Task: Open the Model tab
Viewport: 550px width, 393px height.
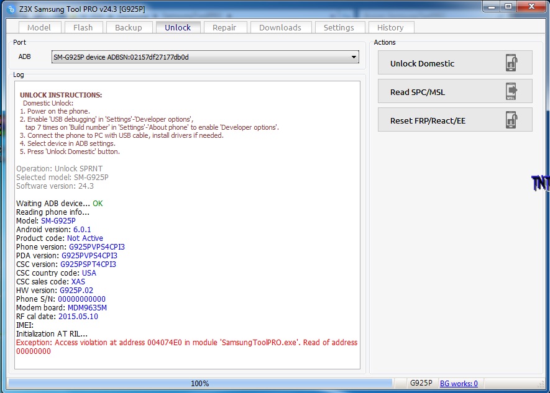Action: [39, 27]
